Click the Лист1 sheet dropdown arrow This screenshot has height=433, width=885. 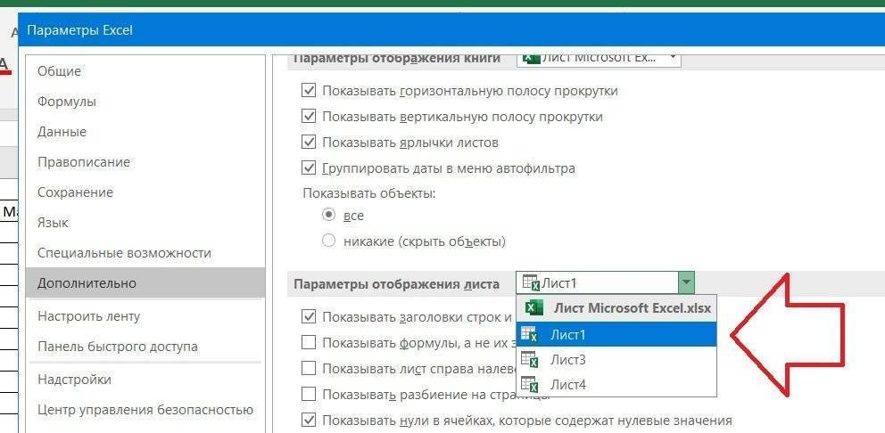click(686, 282)
